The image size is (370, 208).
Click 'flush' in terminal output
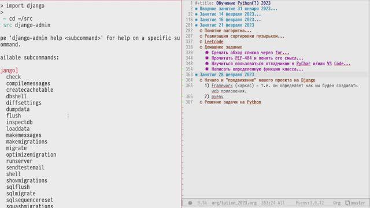click(x=13, y=116)
